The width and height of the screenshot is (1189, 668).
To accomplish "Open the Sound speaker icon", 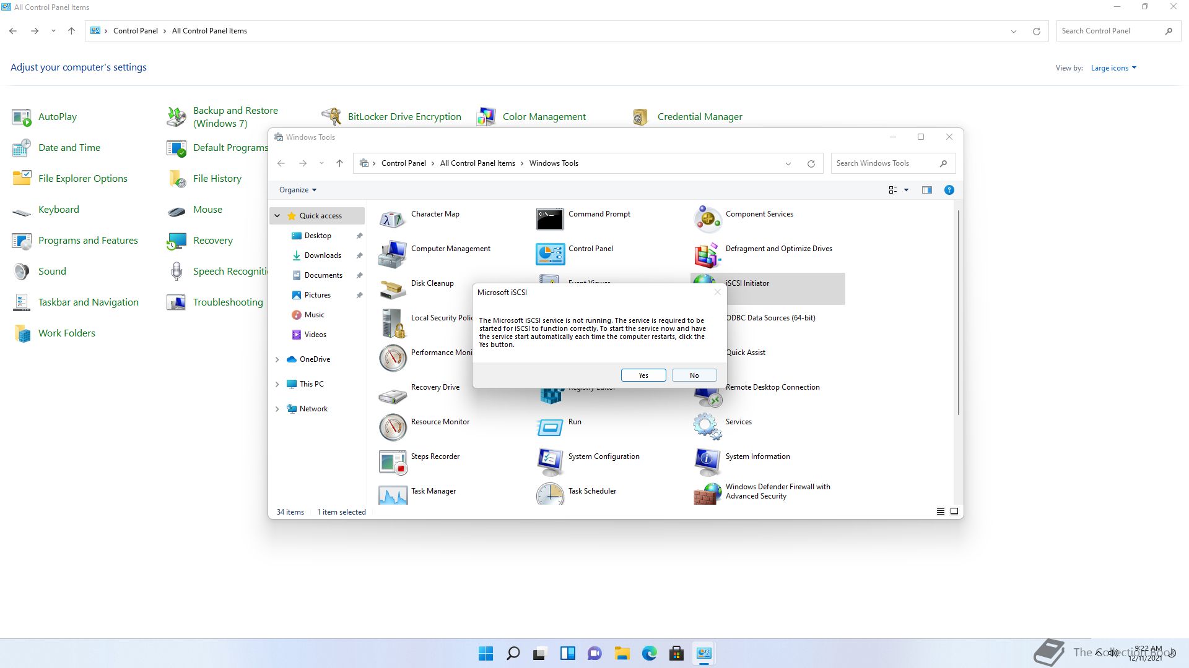I will tap(22, 272).
